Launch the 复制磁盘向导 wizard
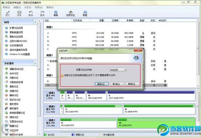Image resolution: width=201 pixels, height=138 pixels. coord(14,32)
